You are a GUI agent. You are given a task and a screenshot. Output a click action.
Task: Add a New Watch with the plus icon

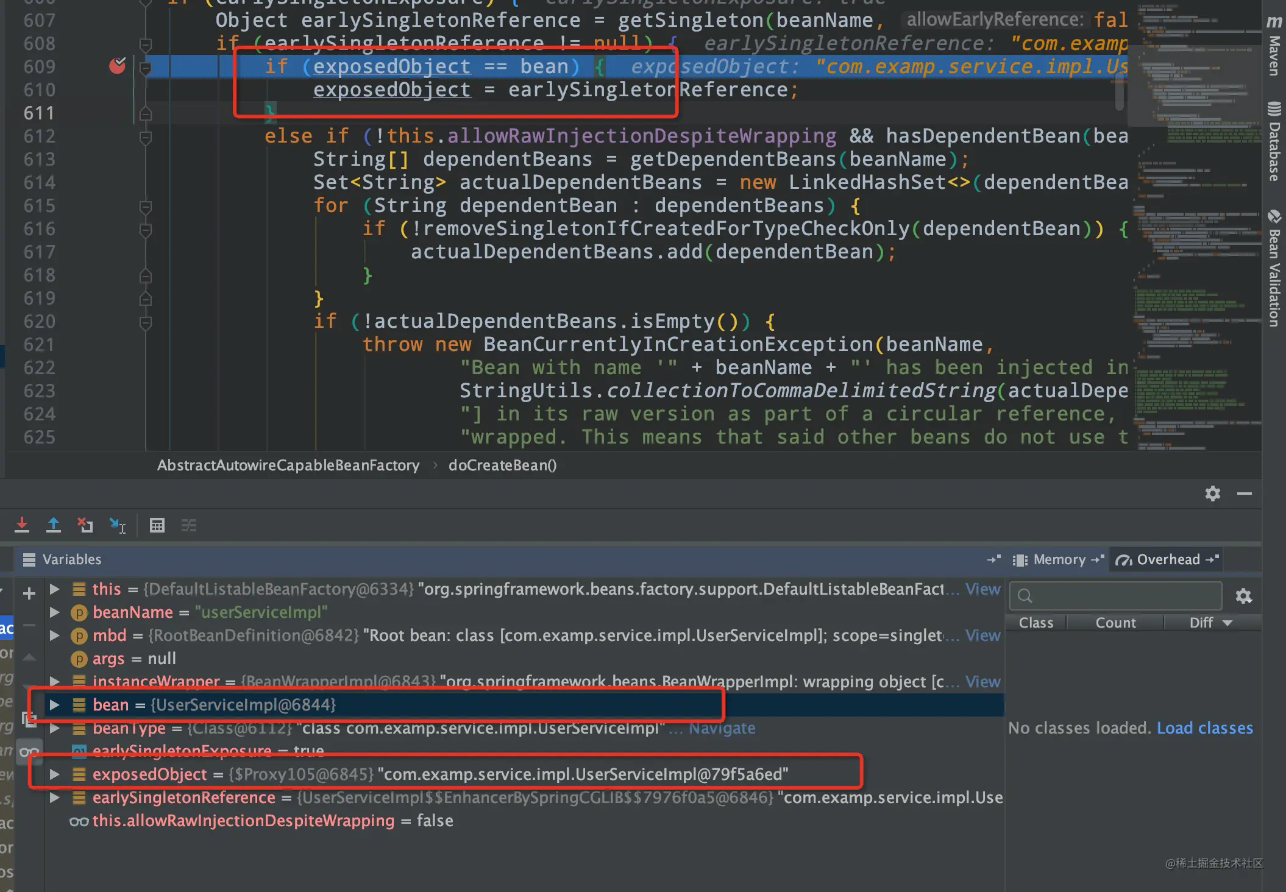[x=29, y=593]
